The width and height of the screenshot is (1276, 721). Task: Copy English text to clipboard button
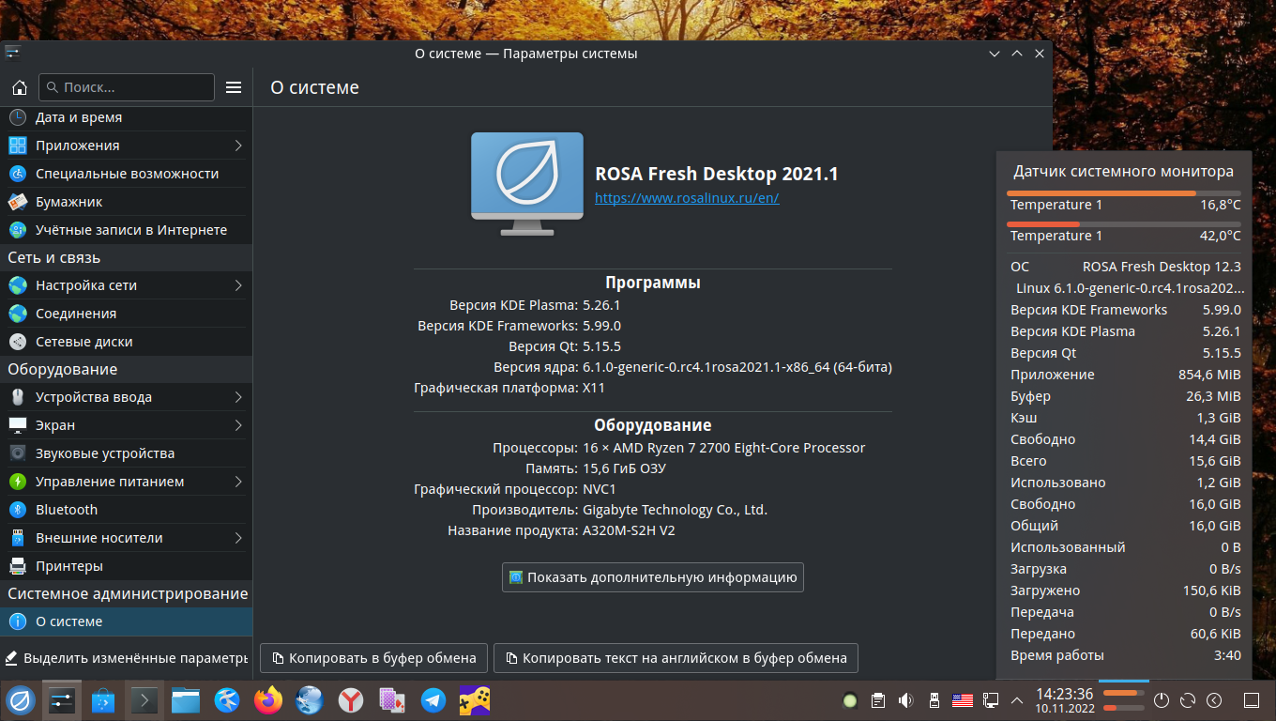676,658
